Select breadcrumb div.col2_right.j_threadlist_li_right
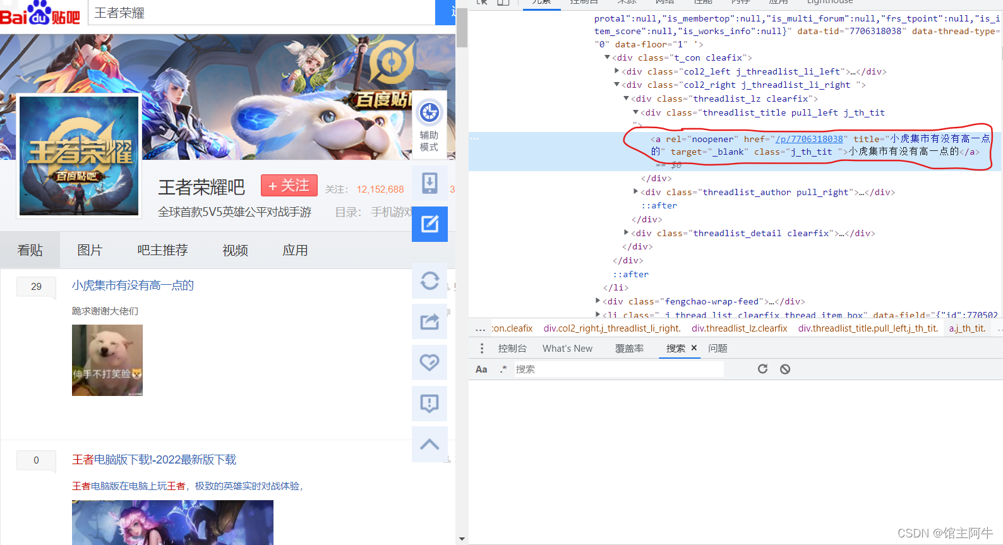Viewport: 1003px width, 545px height. 612,328
